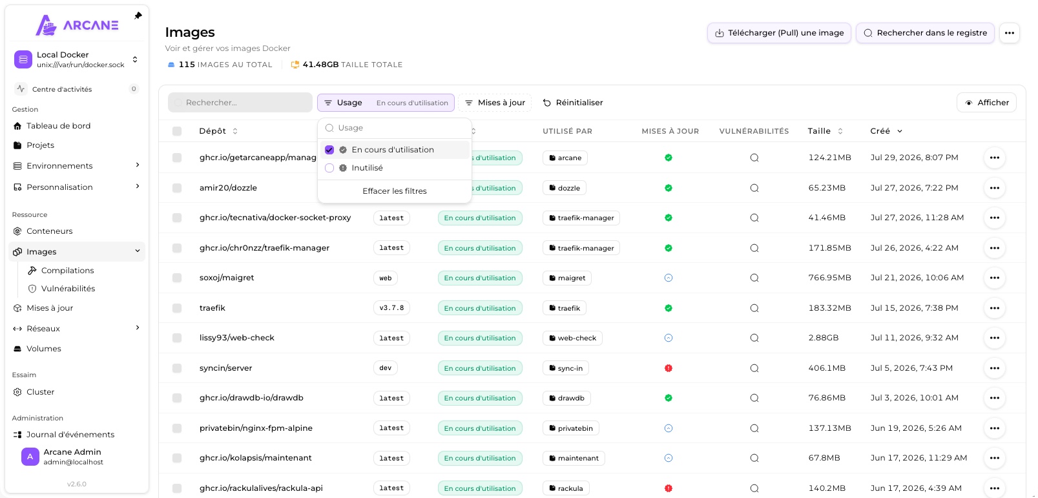The image size is (1038, 498).
Task: Click the Rechercher images search field
Action: (x=240, y=103)
